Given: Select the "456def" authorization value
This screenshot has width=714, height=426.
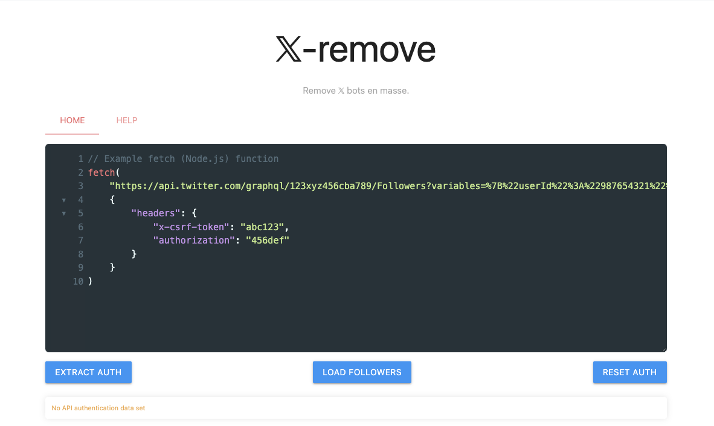Looking at the screenshot, I should (x=268, y=240).
